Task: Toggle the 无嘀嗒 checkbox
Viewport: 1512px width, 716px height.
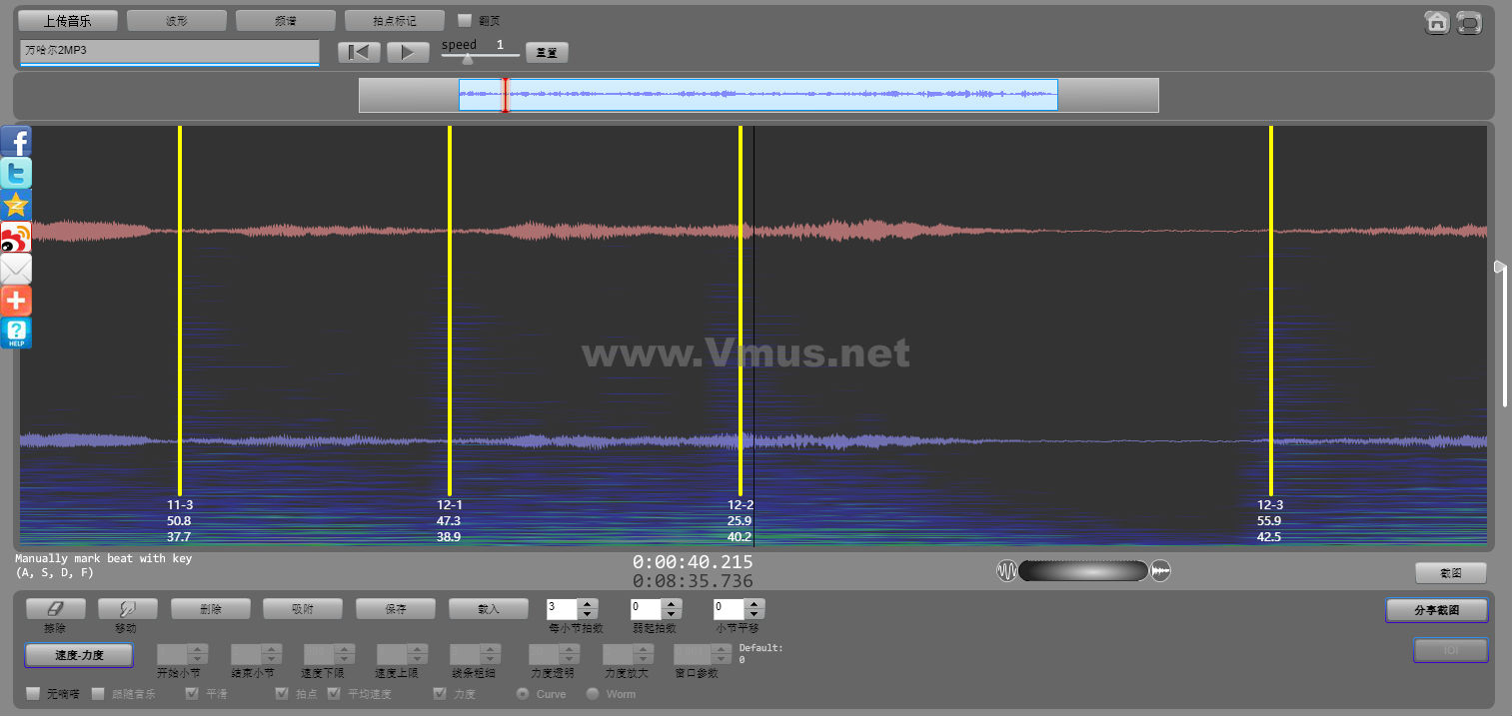Action: tap(33, 693)
